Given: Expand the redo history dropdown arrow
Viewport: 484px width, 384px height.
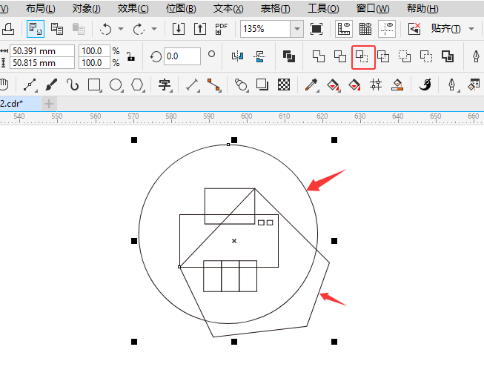Looking at the screenshot, I should tap(154, 29).
